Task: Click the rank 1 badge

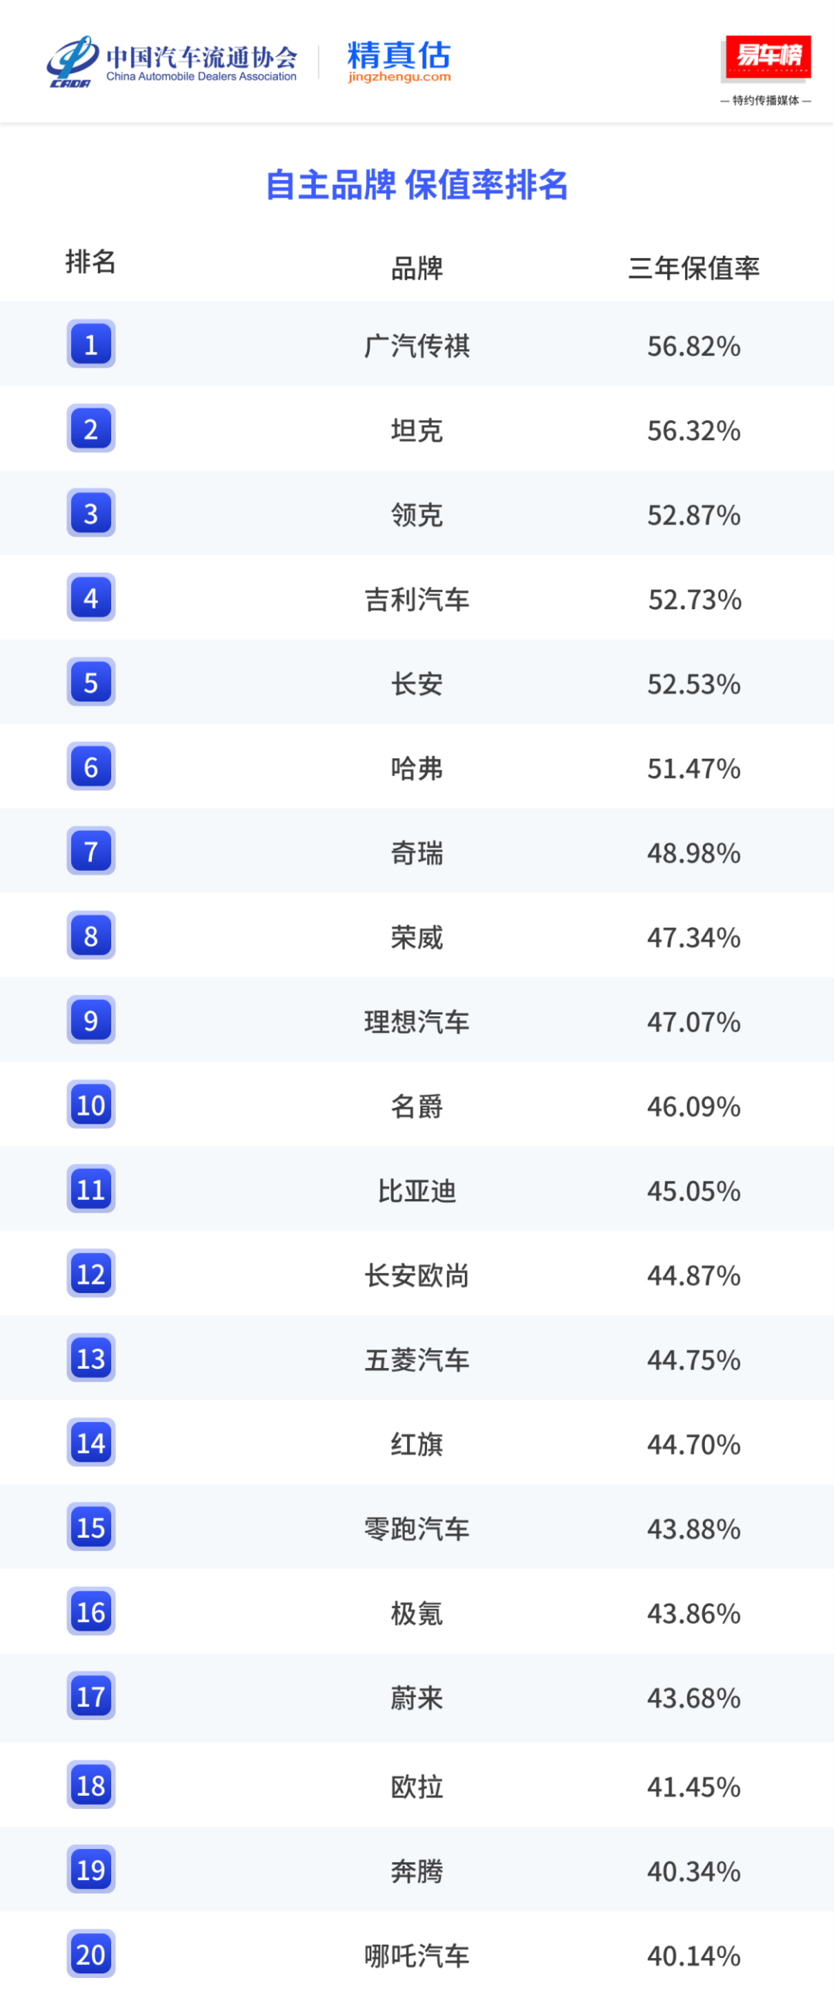Action: coord(90,344)
